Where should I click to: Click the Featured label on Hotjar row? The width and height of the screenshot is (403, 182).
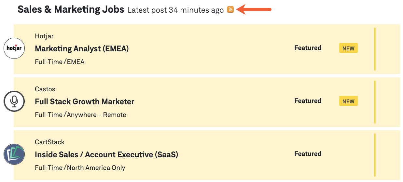click(308, 48)
